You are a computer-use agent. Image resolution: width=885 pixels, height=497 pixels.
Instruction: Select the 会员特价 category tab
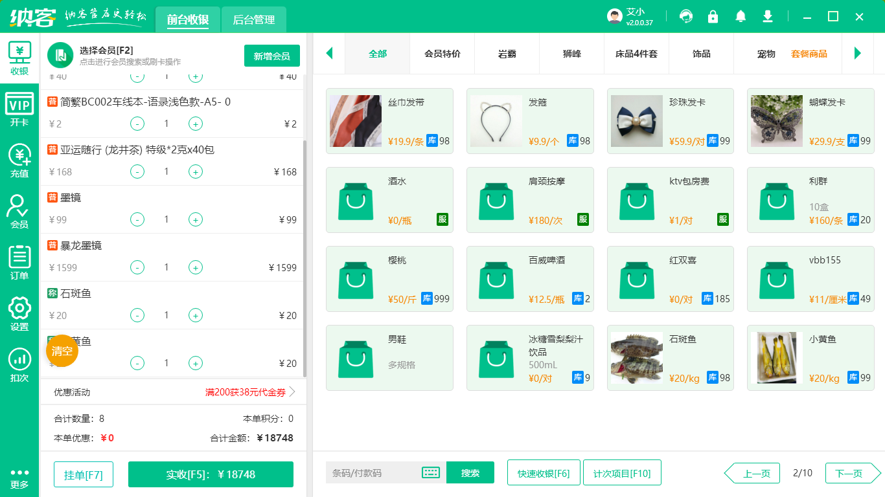coord(442,54)
